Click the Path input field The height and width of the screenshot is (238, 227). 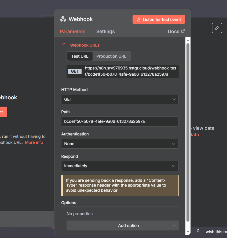tap(120, 121)
